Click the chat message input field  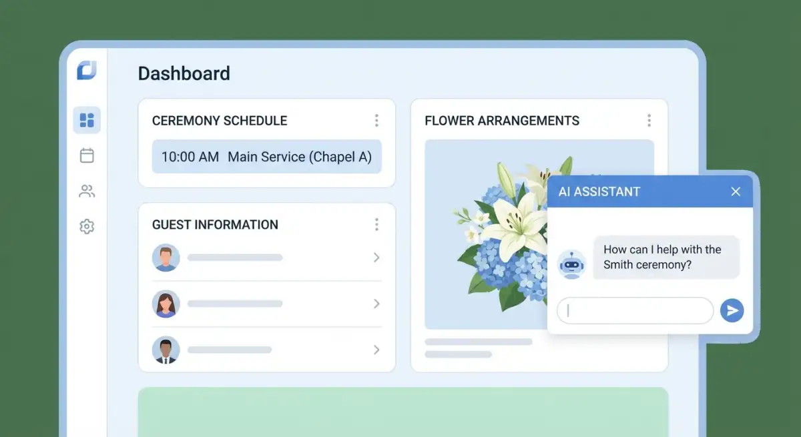tap(635, 310)
